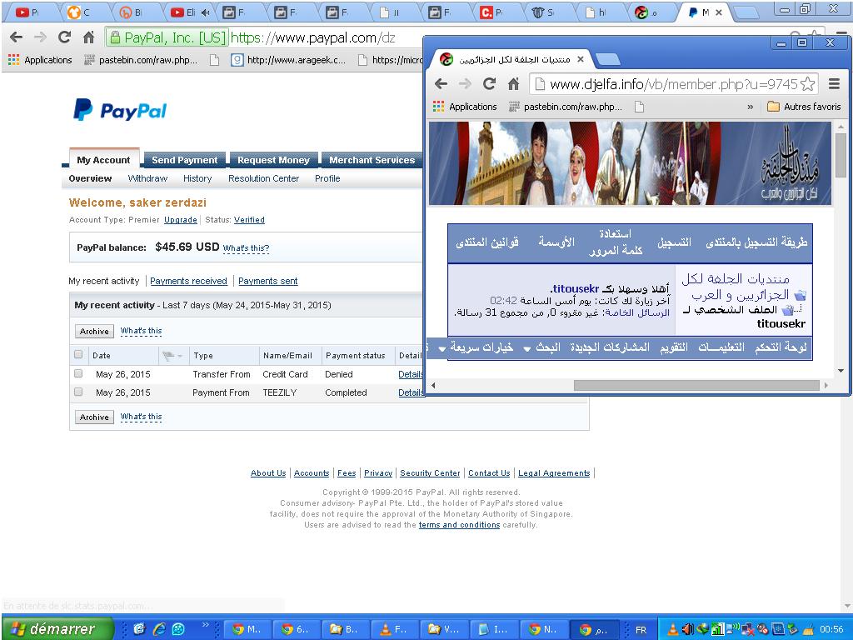Click the FR language indicator
853x640 pixels.
point(641,630)
